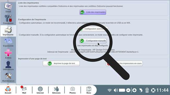
Task: Open the Email settings section
Action: (x=8, y=8)
